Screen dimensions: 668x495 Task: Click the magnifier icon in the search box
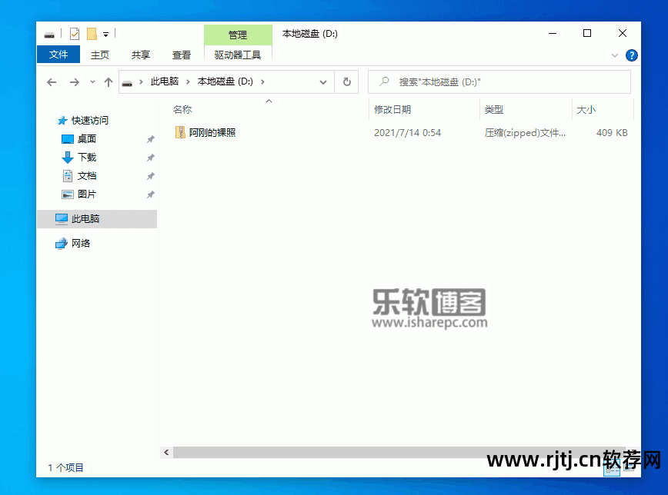pos(383,81)
